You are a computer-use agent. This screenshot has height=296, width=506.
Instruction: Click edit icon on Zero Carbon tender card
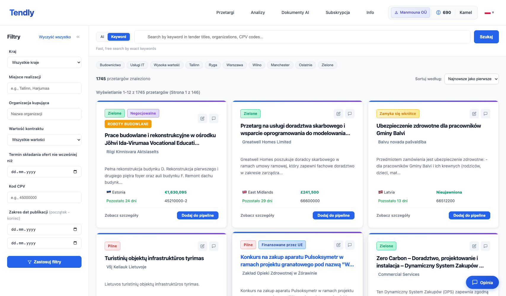474,246
